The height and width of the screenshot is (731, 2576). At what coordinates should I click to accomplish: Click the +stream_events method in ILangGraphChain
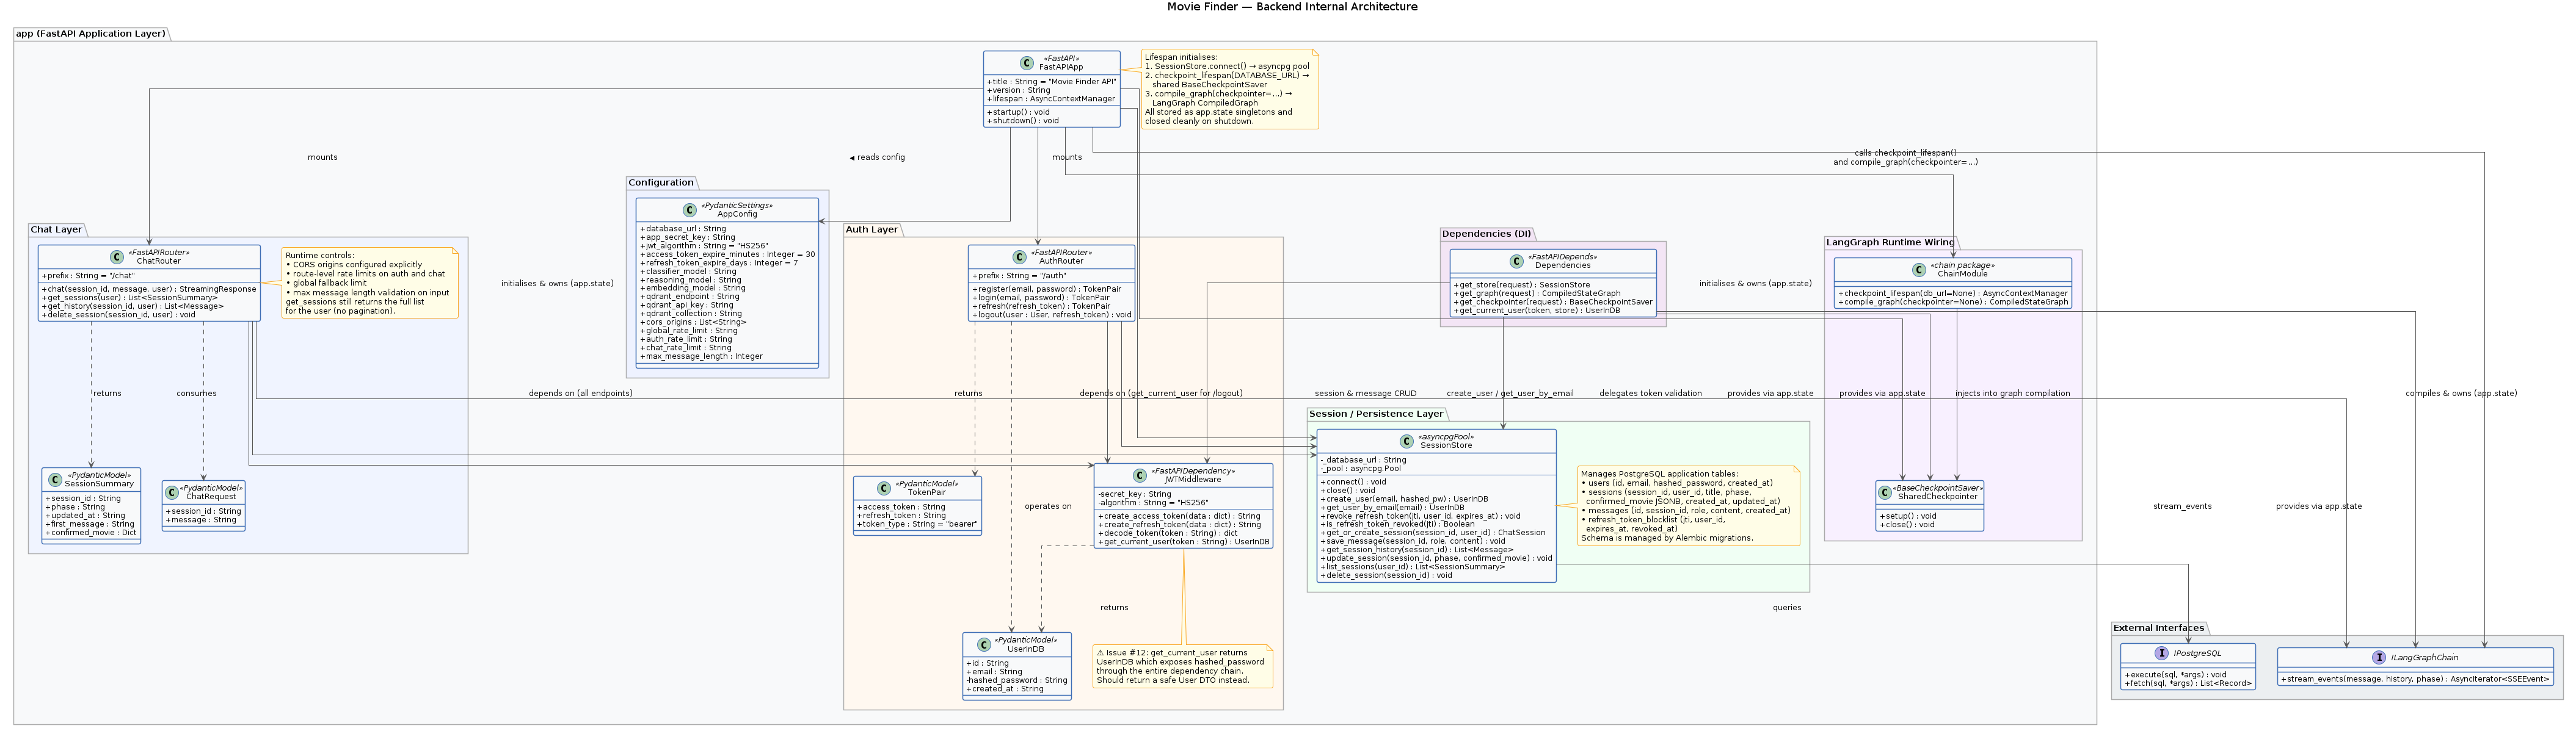(x=2415, y=679)
